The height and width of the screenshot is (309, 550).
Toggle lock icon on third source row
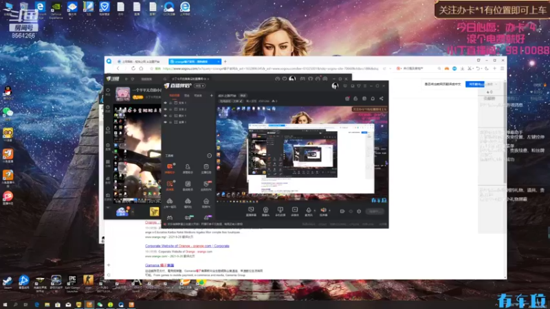170,115
